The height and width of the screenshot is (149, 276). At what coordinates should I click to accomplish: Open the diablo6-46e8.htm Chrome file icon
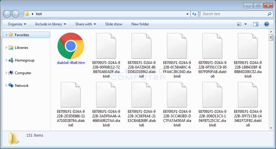pos(71,46)
